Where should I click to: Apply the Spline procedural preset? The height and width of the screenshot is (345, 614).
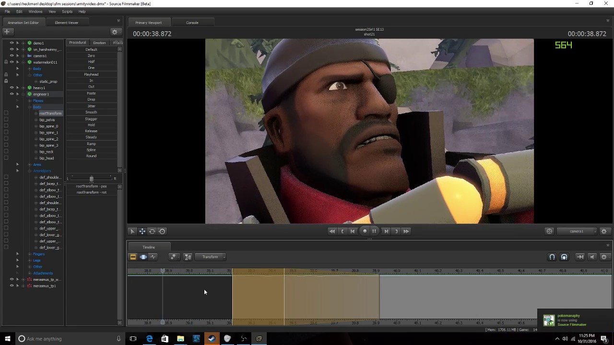[x=91, y=149]
